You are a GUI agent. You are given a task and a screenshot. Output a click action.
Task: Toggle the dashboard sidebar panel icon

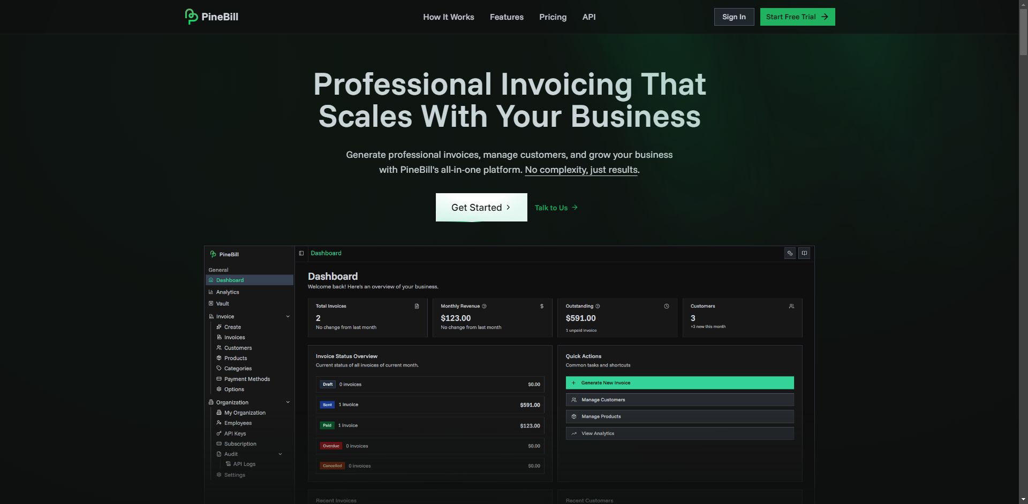(x=301, y=253)
